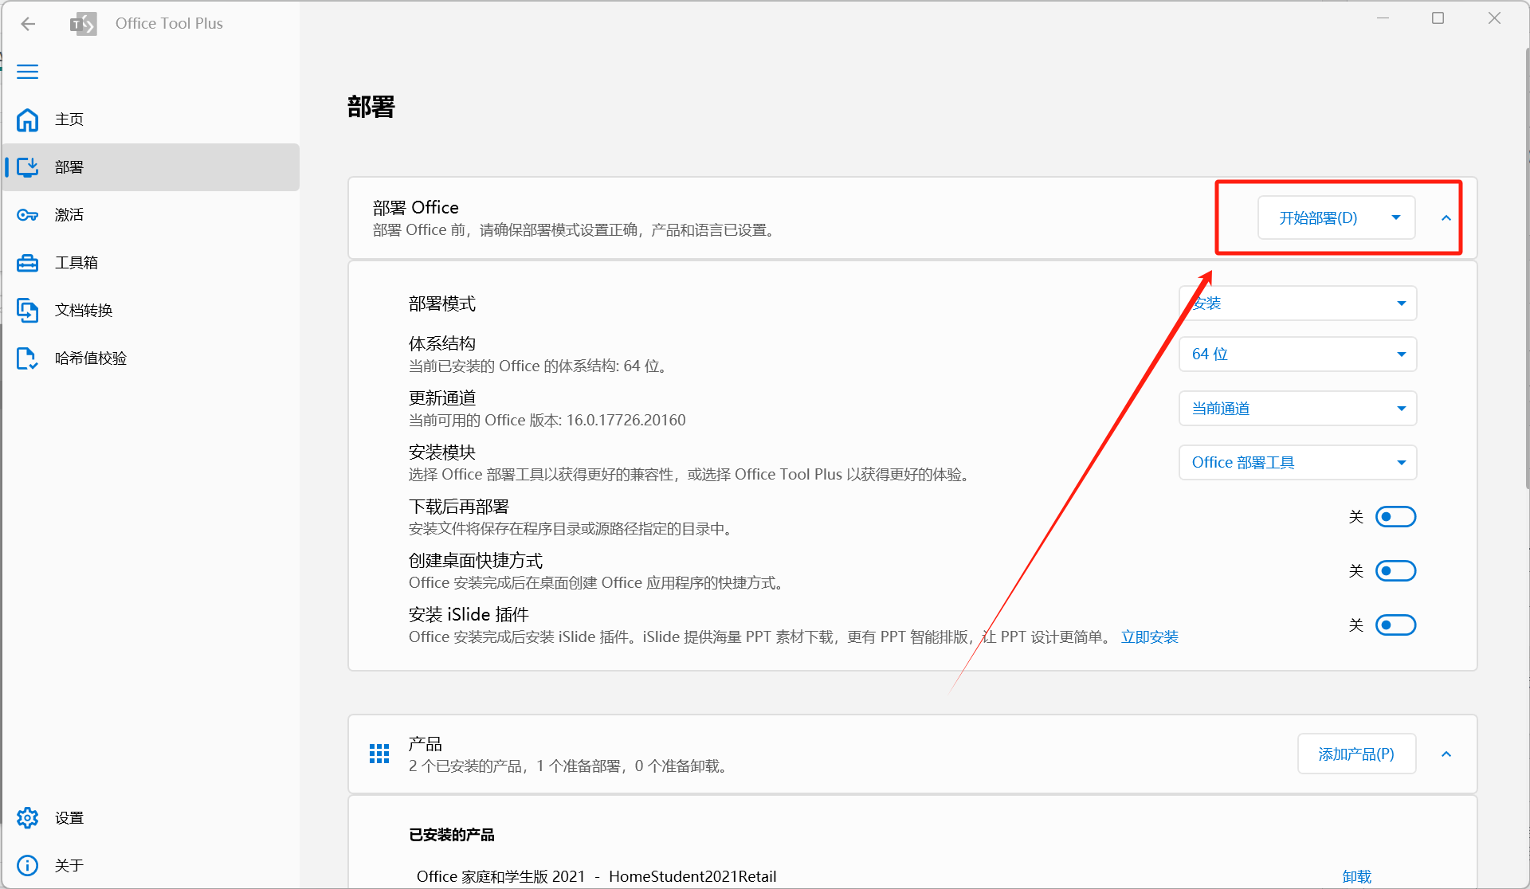
Task: Click the settings gear icon
Action: (x=28, y=818)
